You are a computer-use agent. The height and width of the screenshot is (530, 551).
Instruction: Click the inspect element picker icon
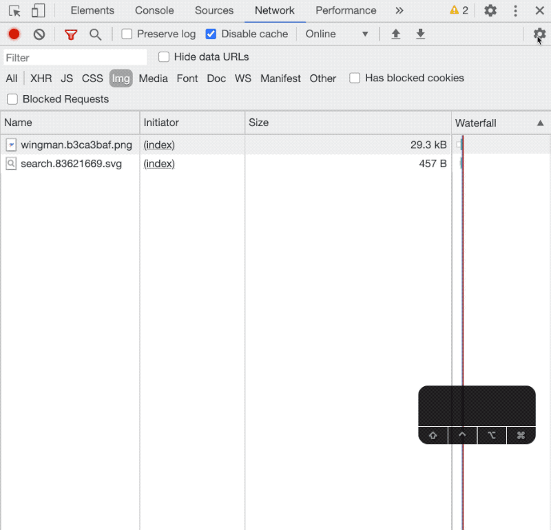tap(14, 11)
